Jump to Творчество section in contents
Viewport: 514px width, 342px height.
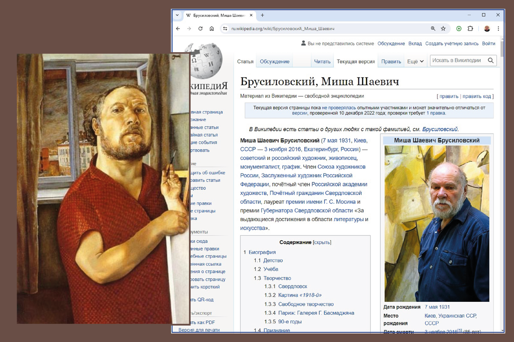tap(277, 278)
